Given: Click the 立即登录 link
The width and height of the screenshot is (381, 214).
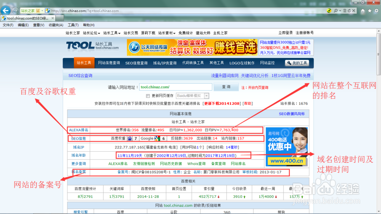Looking at the screenshot, I should click(285, 33).
